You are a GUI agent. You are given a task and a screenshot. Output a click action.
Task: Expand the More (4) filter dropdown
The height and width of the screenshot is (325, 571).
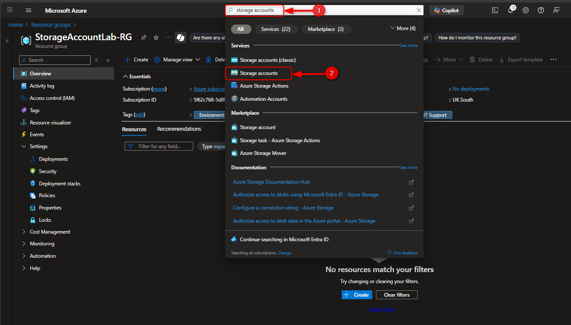(x=402, y=28)
